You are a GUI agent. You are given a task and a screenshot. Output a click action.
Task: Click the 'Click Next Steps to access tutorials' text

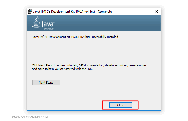pyautogui.click(x=55, y=65)
